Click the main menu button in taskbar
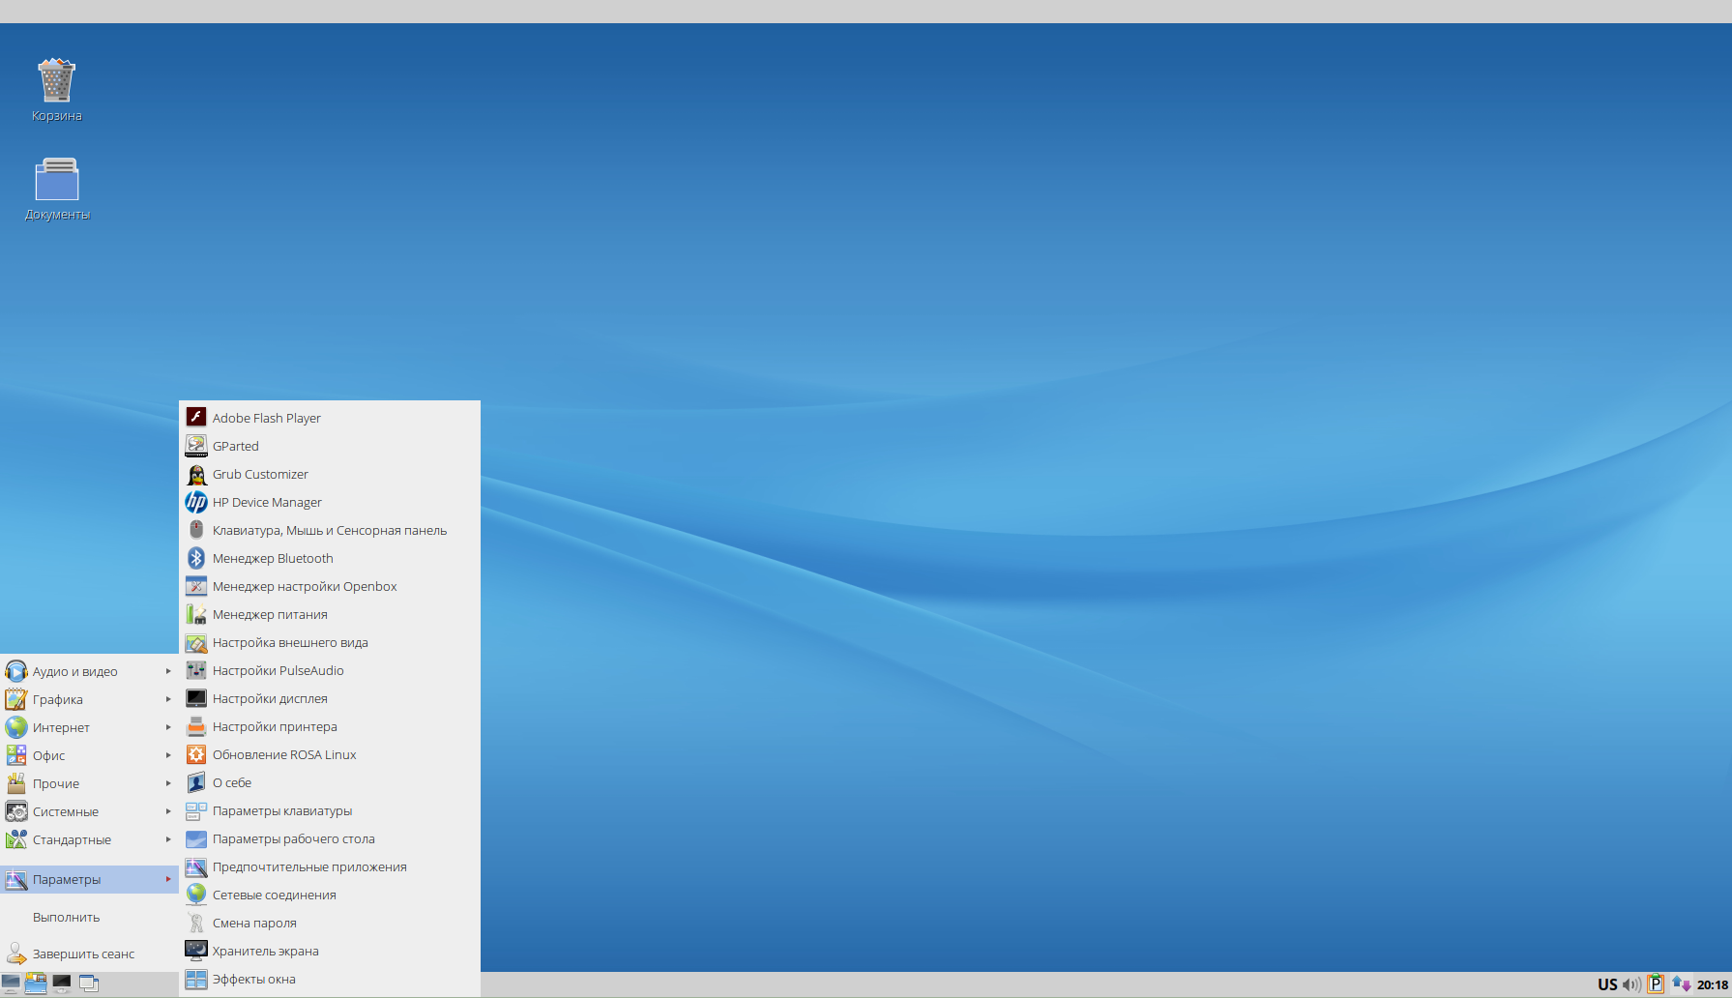 [x=11, y=983]
